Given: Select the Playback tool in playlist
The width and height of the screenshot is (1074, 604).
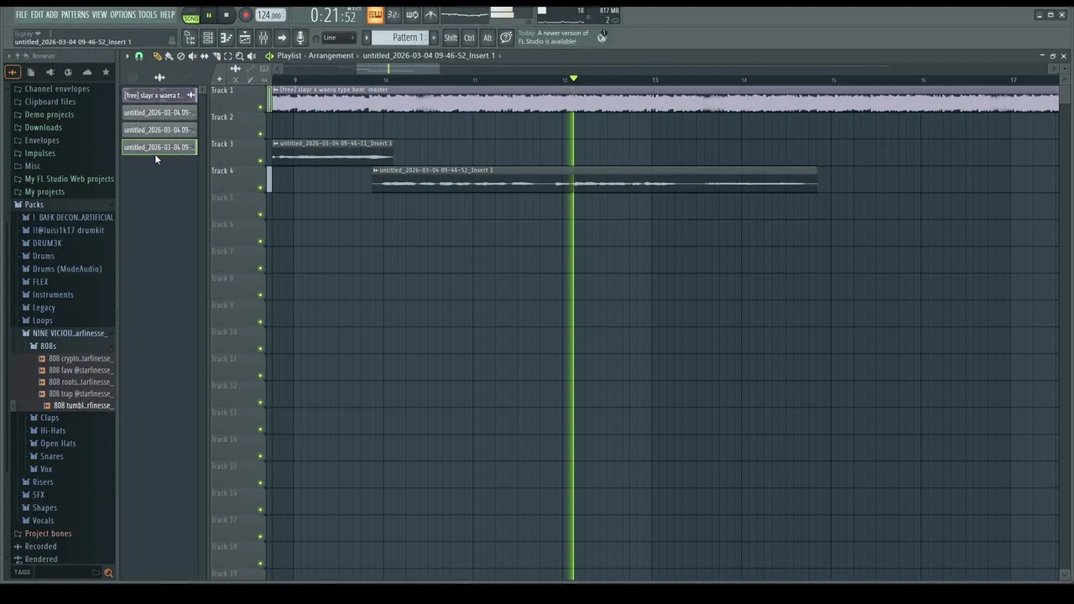Looking at the screenshot, I should click(252, 56).
